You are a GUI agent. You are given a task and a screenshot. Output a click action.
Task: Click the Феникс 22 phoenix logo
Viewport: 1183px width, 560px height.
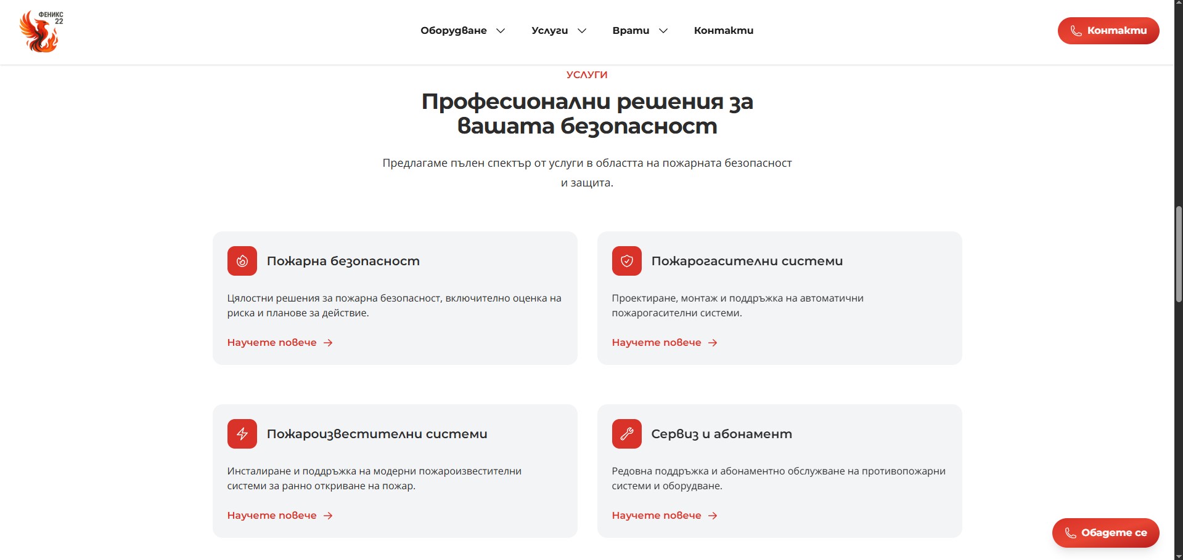(x=40, y=31)
